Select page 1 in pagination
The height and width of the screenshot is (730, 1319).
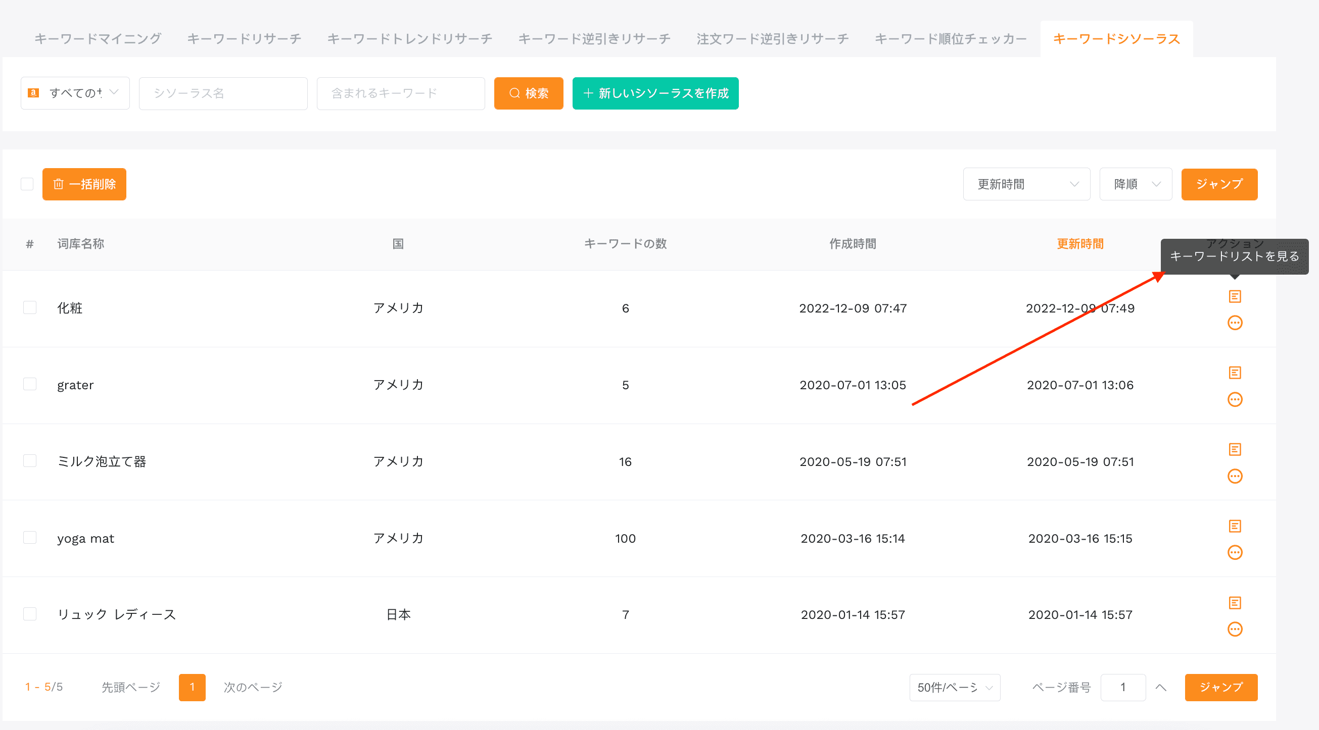pyautogui.click(x=192, y=688)
